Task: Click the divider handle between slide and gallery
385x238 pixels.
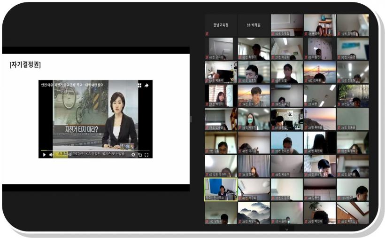Action: [190, 119]
